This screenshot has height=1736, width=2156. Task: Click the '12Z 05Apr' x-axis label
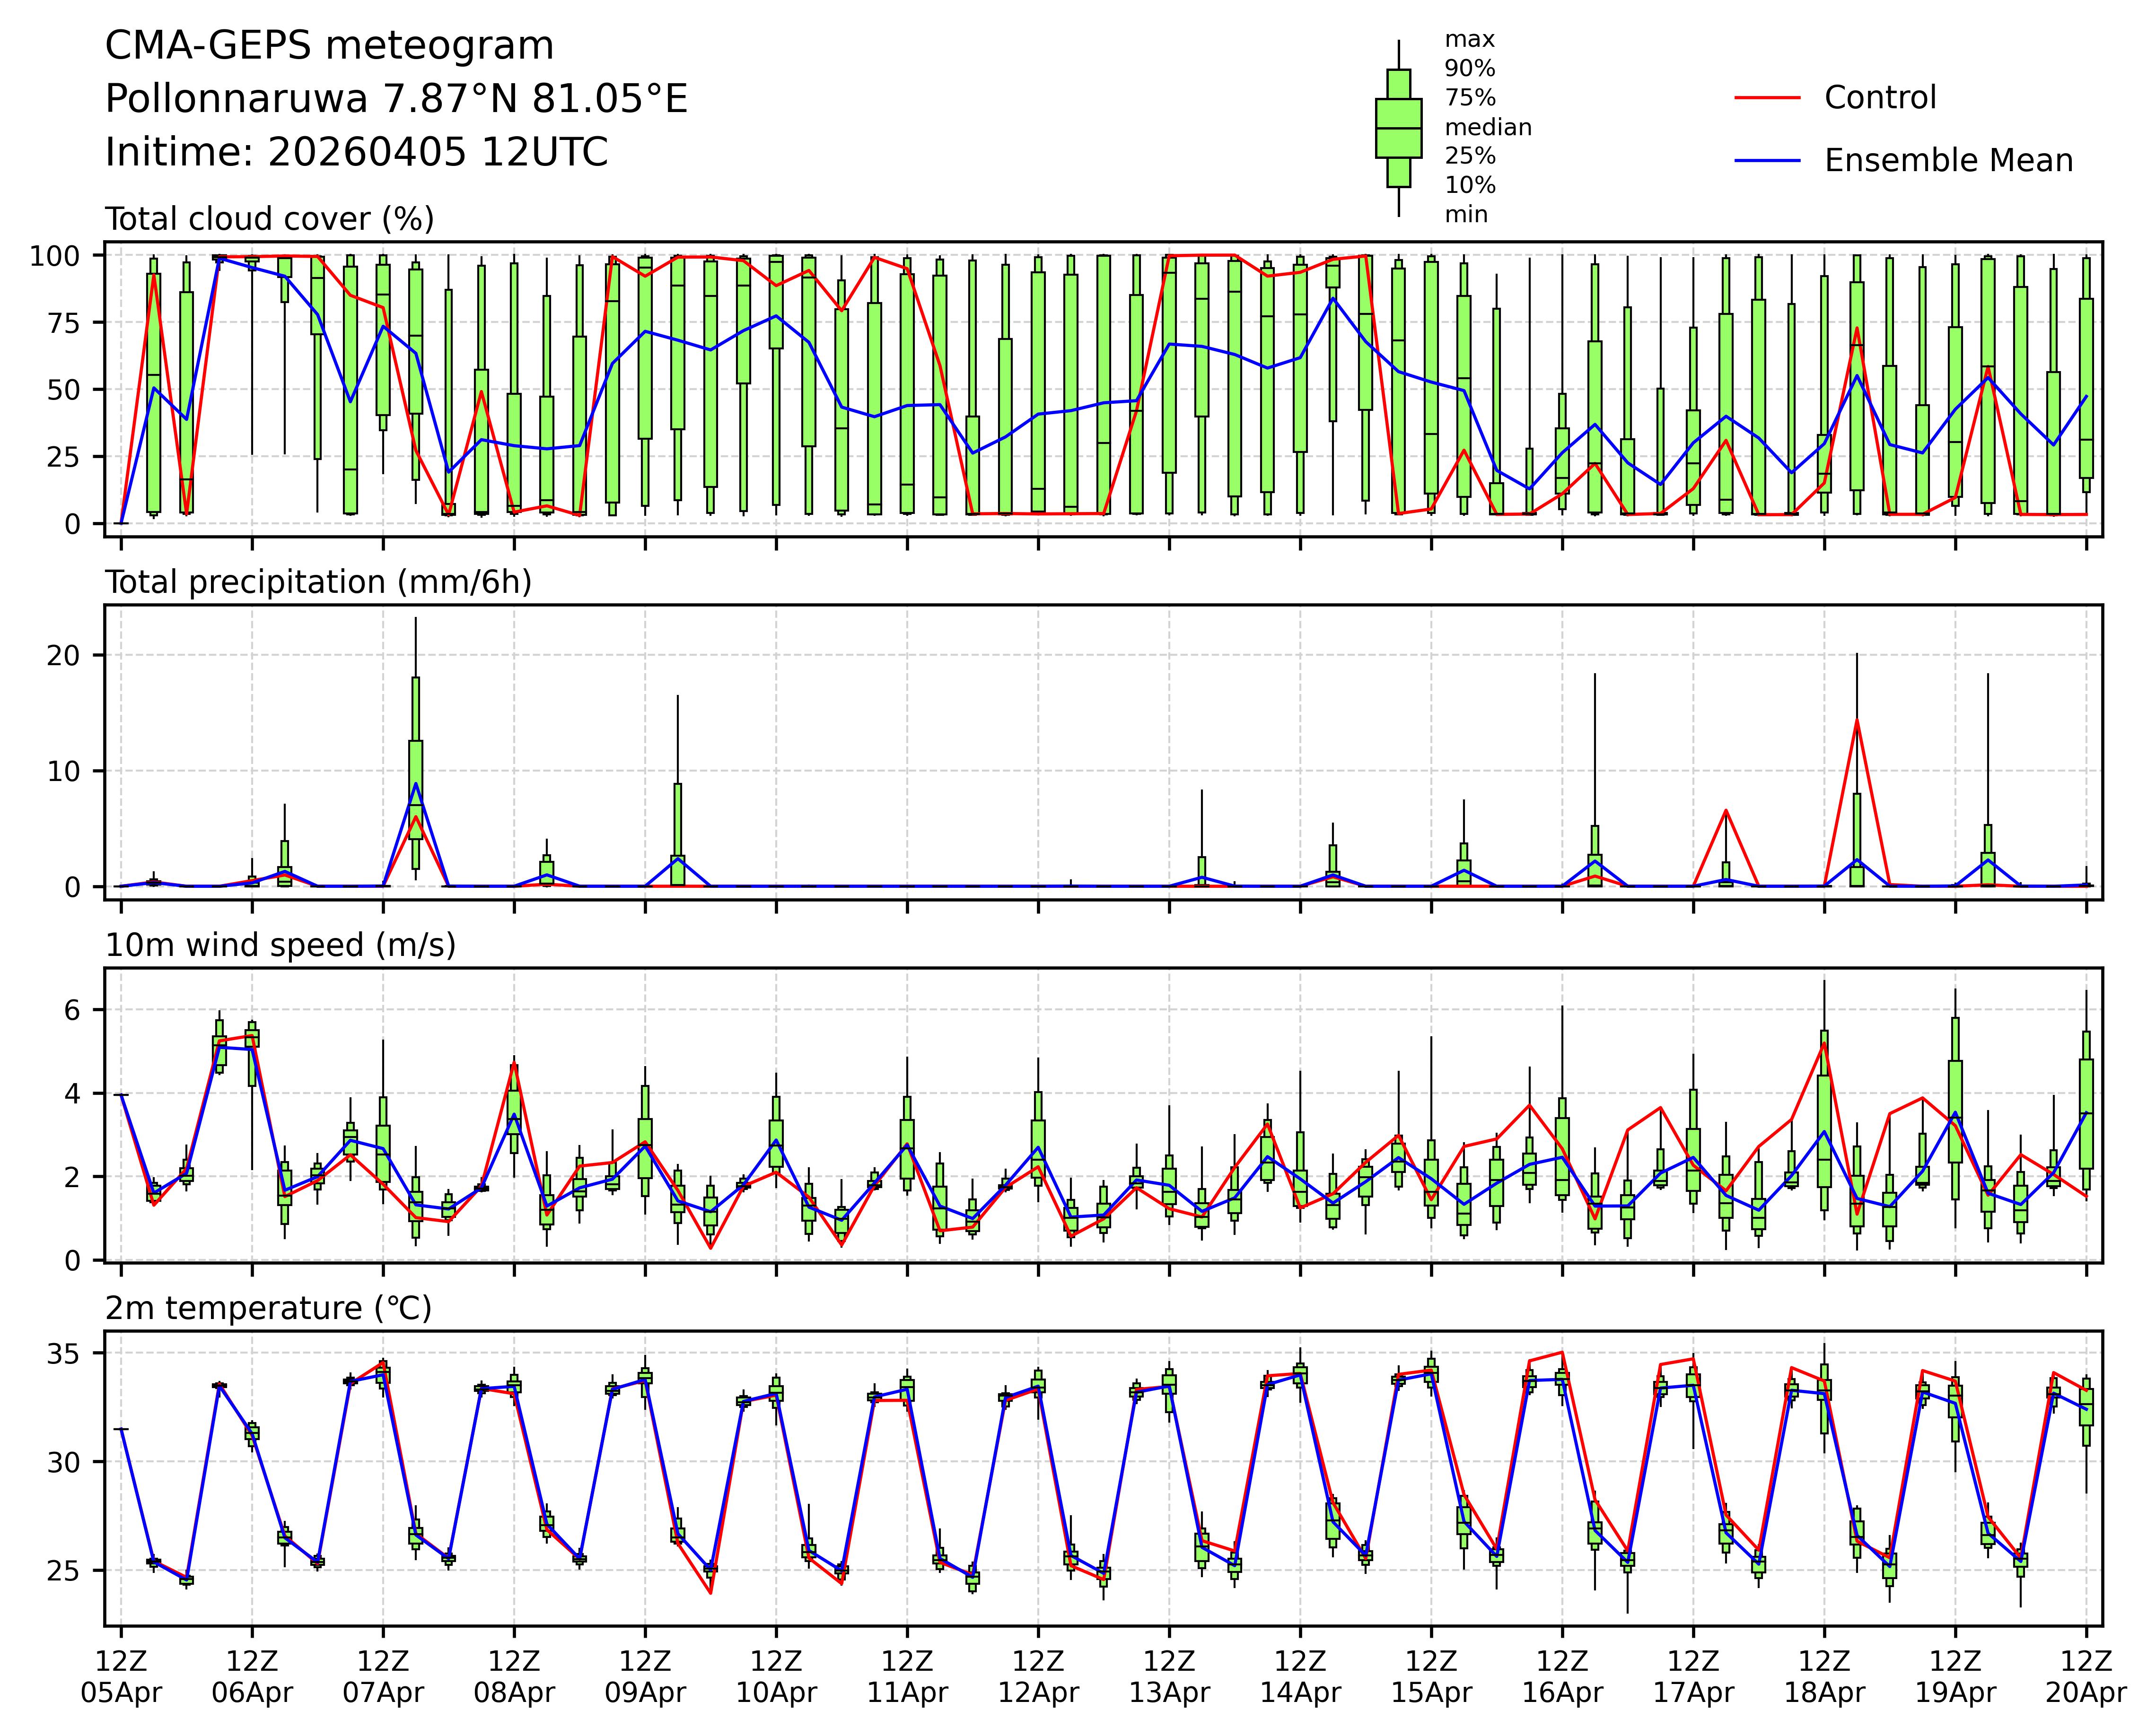pos(121,1677)
